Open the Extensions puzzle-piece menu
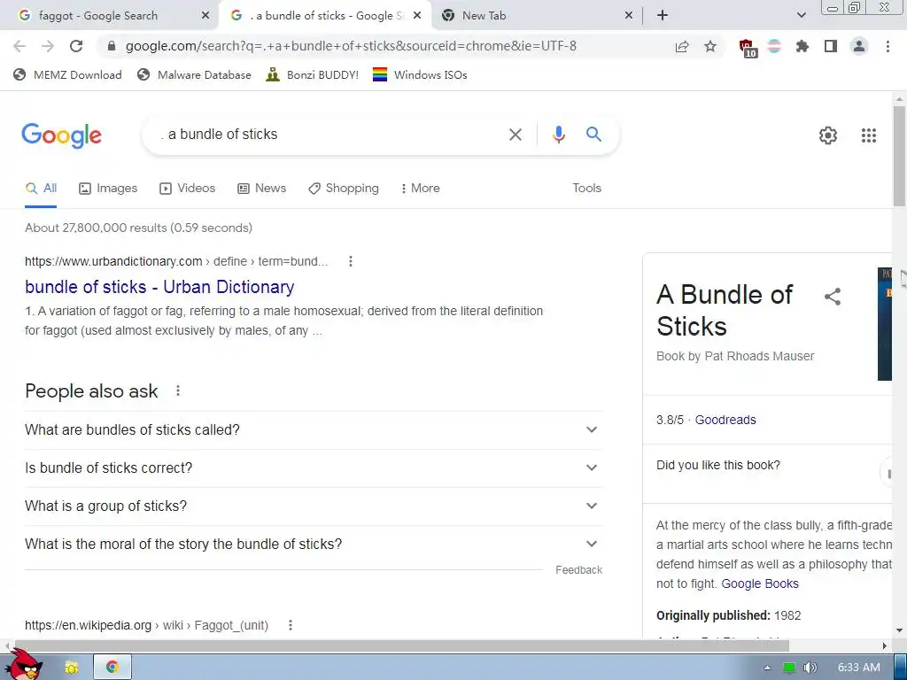This screenshot has height=680, width=907. 802,46
